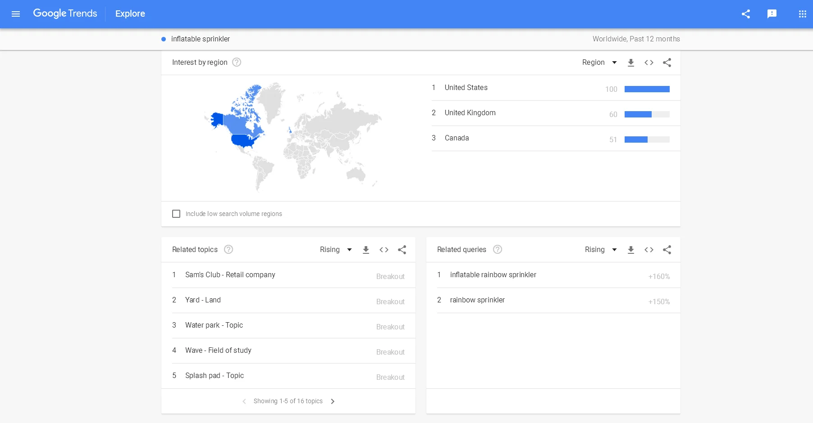Download Interest by region data
813x423 pixels.
[x=631, y=63]
